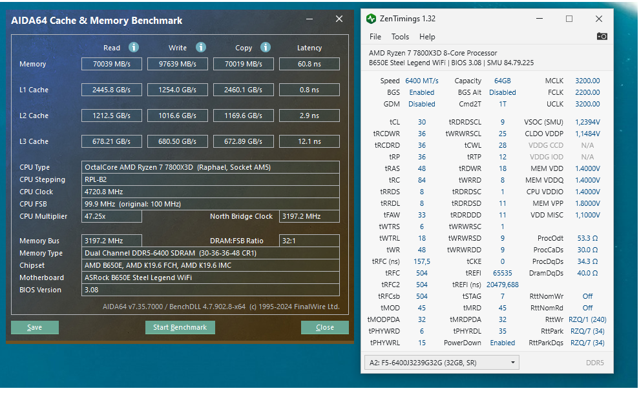Screen dimensions: 639x393
Task: Click the DDR5 label in ZenTimings
Action: coord(595,363)
